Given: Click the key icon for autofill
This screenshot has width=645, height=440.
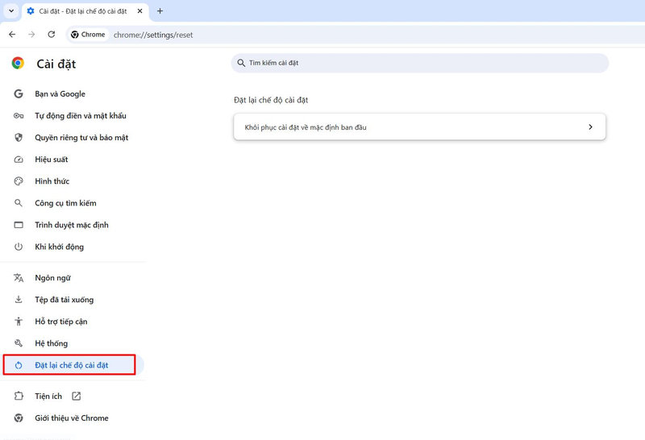Looking at the screenshot, I should [x=19, y=115].
